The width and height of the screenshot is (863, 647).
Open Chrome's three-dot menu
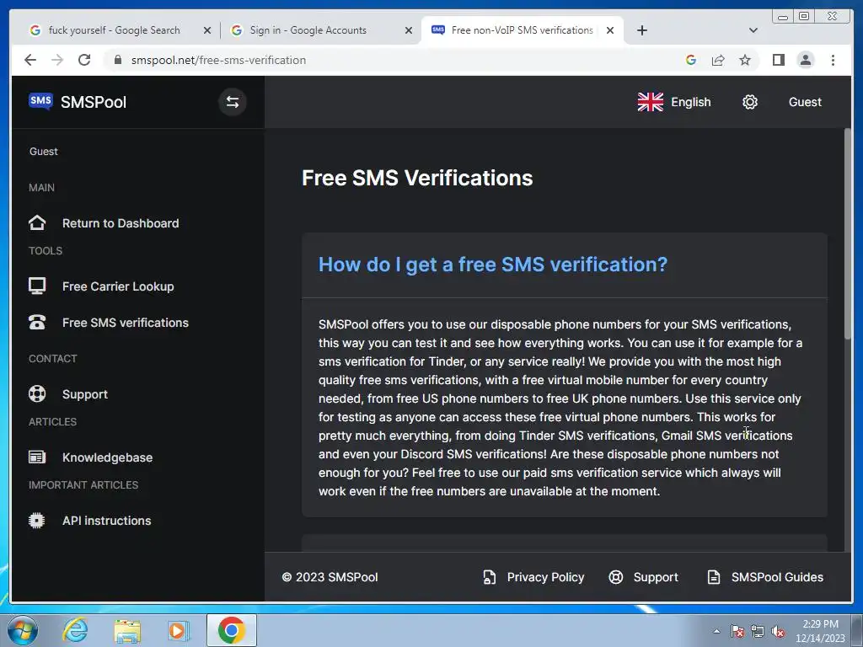[833, 60]
